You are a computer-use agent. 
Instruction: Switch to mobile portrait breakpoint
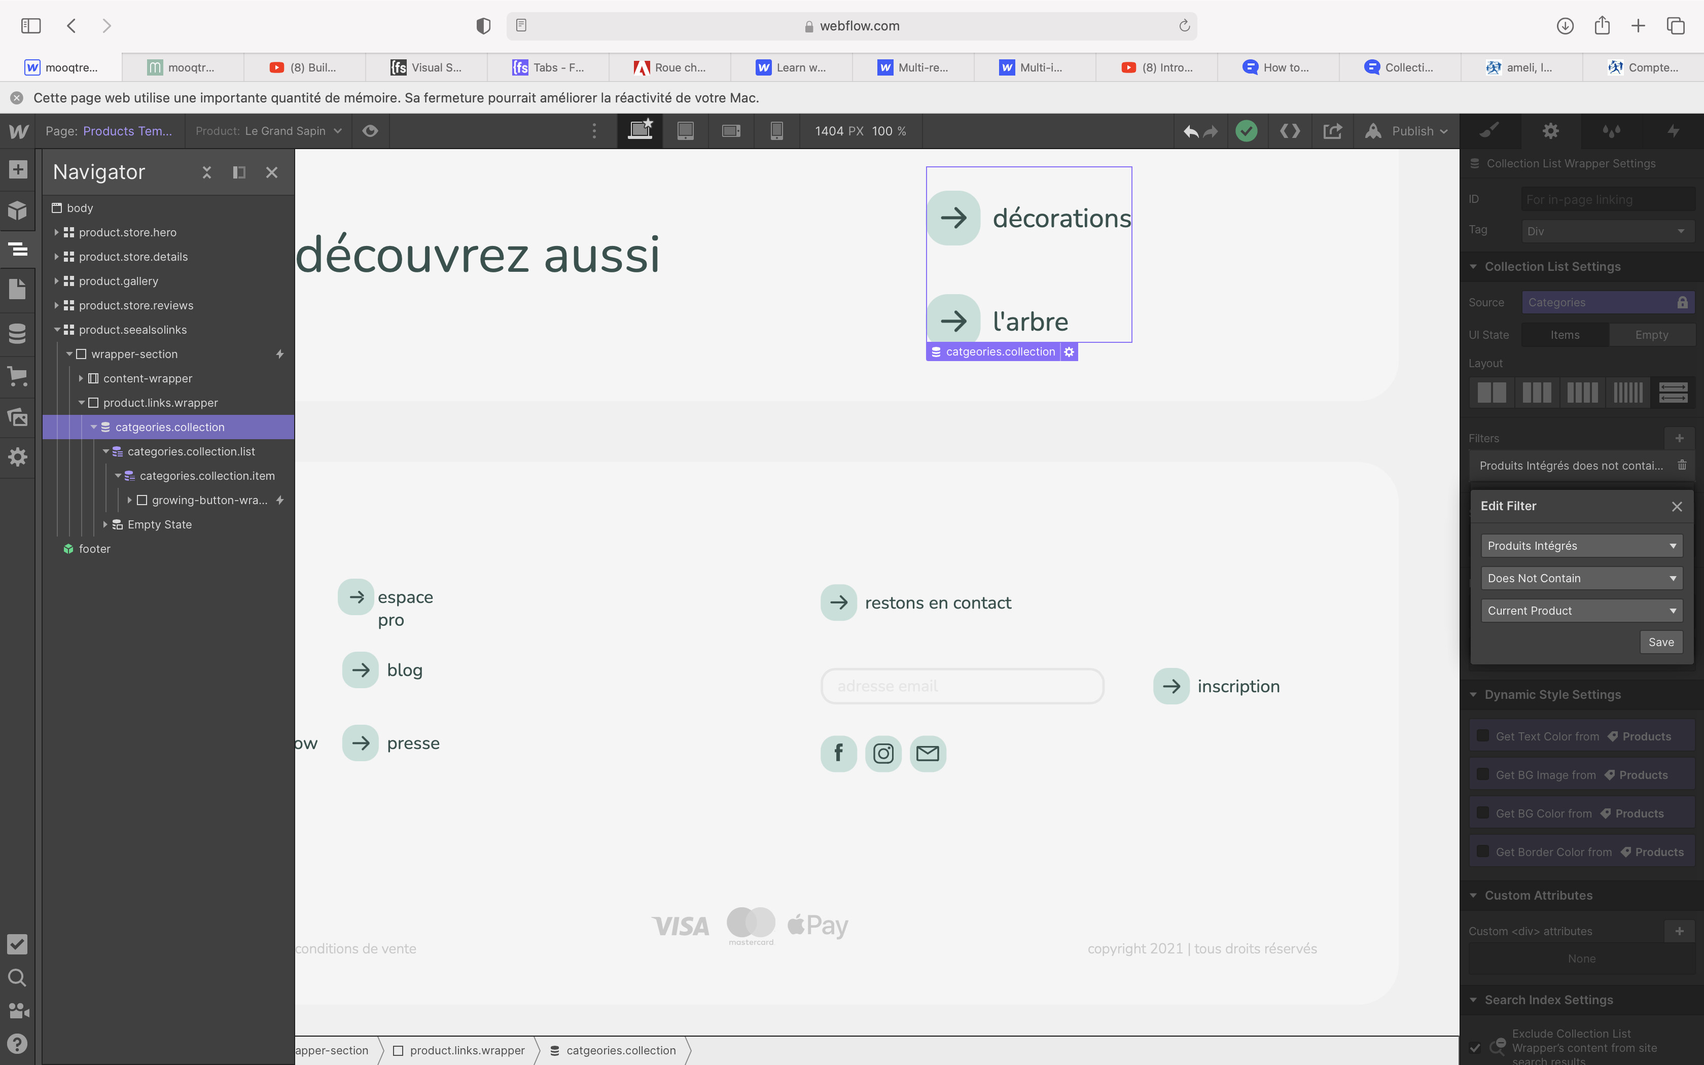(x=776, y=131)
